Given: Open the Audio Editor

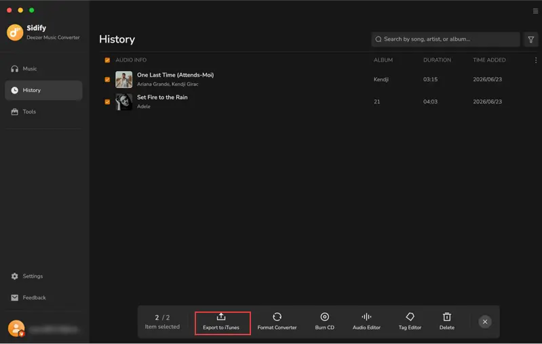Looking at the screenshot, I should click(x=366, y=322).
